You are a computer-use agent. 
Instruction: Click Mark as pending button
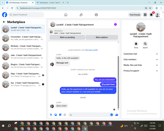67,37
